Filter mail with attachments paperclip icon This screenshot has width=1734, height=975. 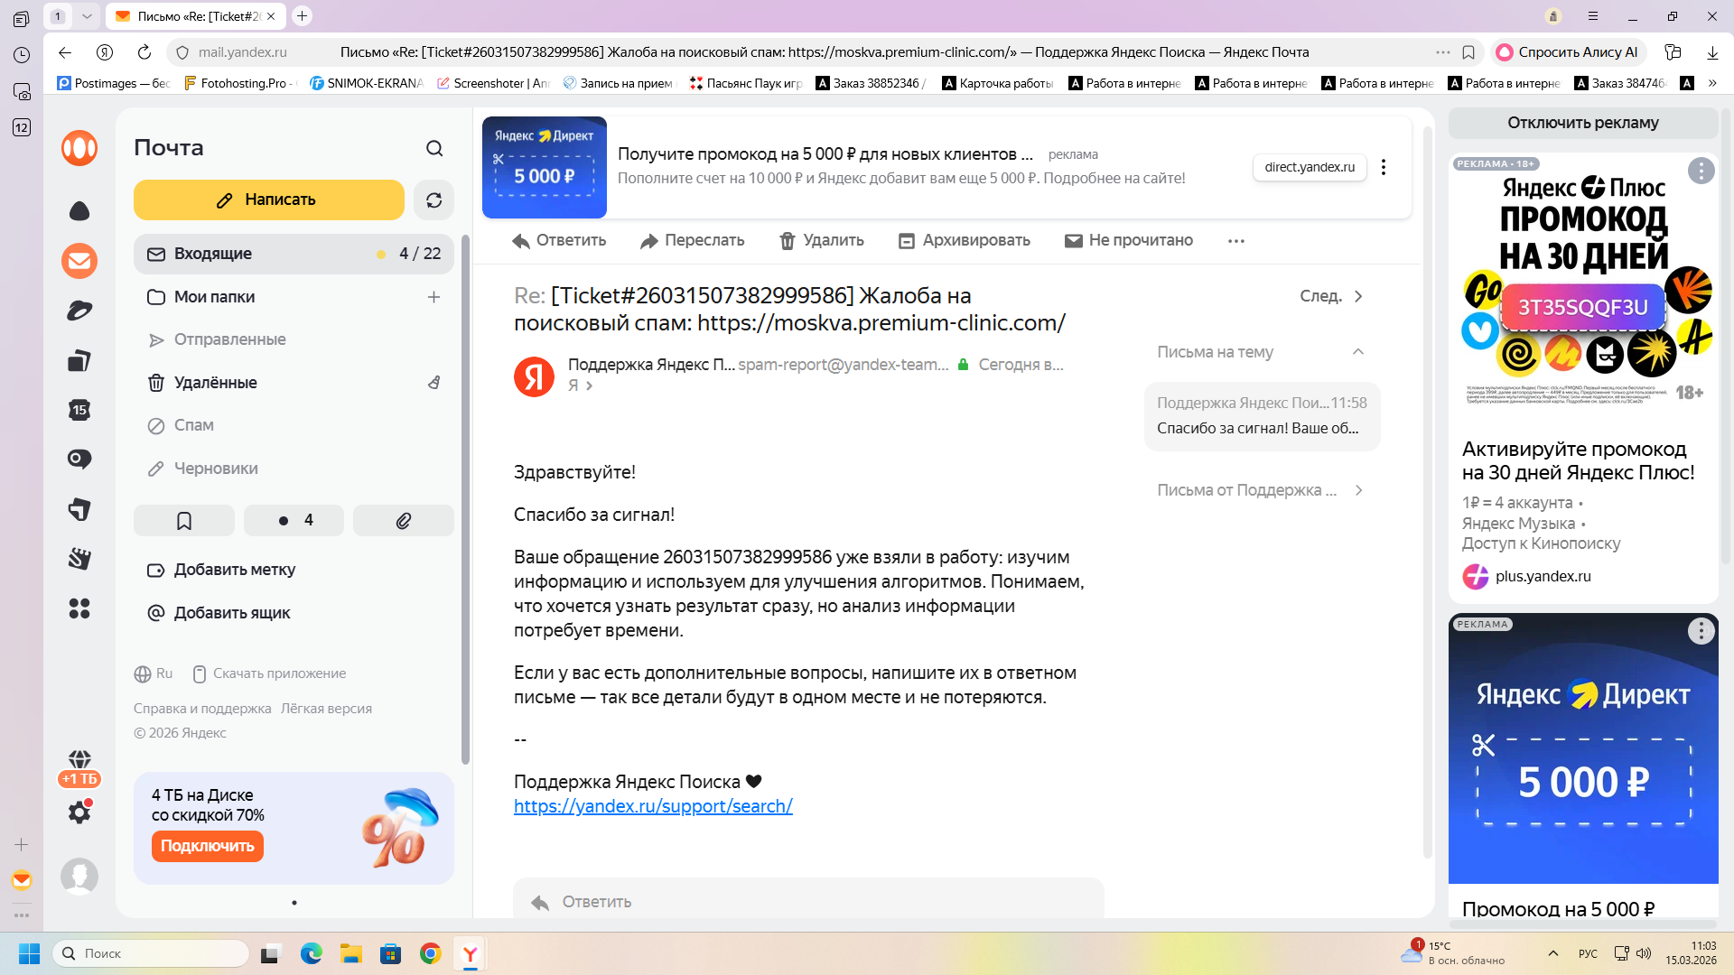(x=403, y=521)
